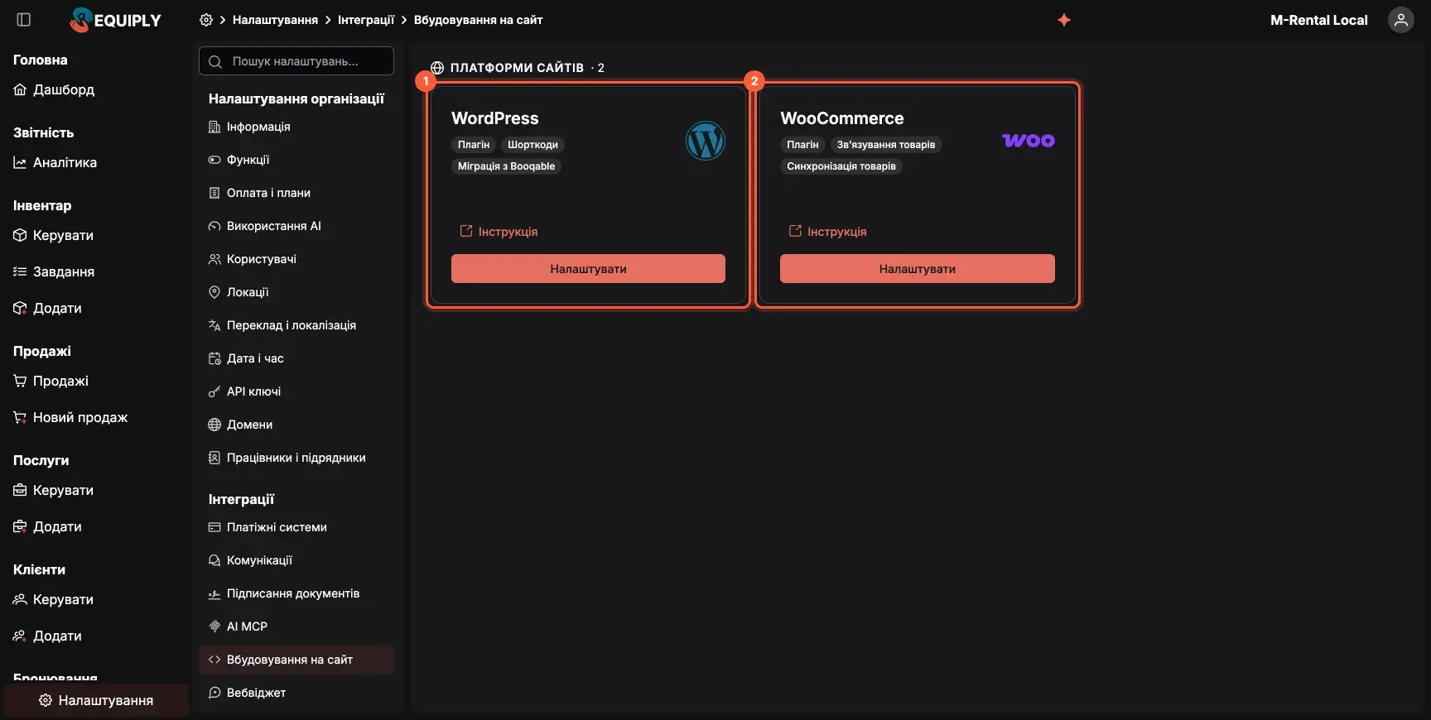Viewport: 1431px width, 720px height.
Task: Open Використання AI settings
Action: [296, 226]
